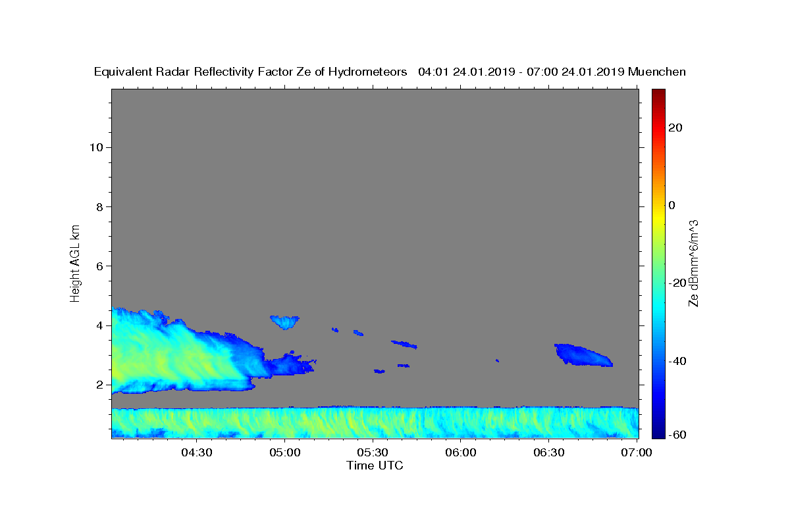The height and width of the screenshot is (526, 790).
Task: Click the date range '04:01 24.01.2019 - 07:00 24.01.2019'
Action: click(x=521, y=72)
